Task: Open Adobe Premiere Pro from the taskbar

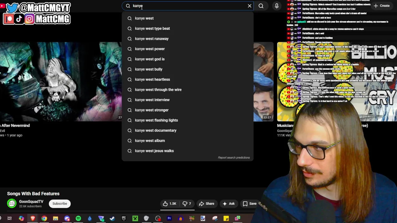Action: point(169,218)
